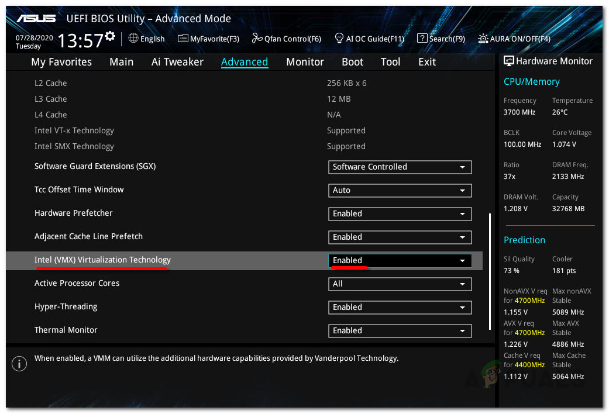Click the 32768 MB capacity value
609x414 pixels.
point(568,209)
